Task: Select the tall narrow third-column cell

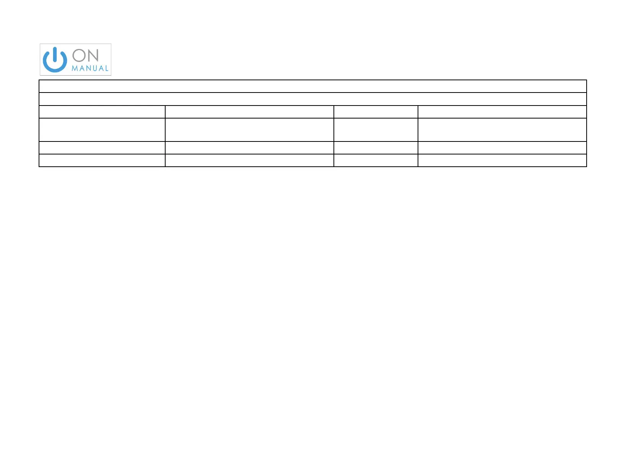Action: point(376,130)
